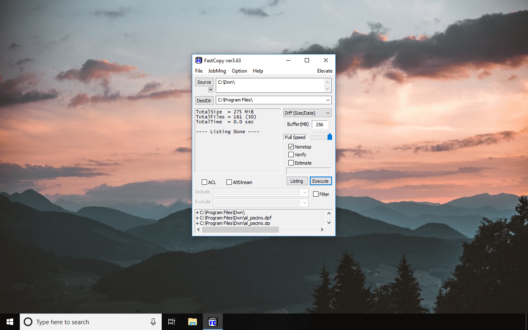This screenshot has height=330, width=528.
Task: Click the Listing button
Action: (297, 181)
